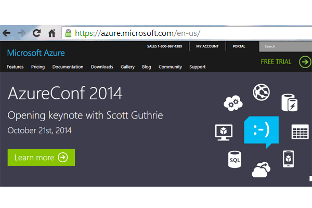Open the Documentation menu item
The height and width of the screenshot is (208, 312).
(x=68, y=67)
